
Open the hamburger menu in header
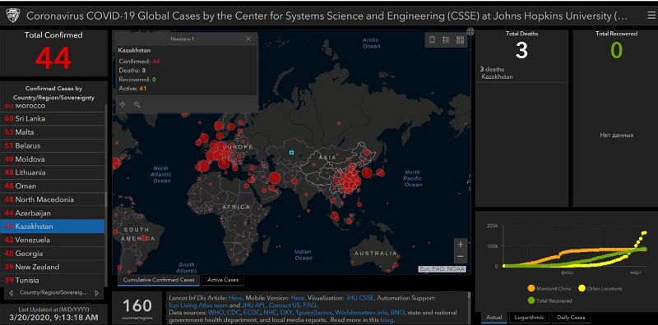point(651,16)
